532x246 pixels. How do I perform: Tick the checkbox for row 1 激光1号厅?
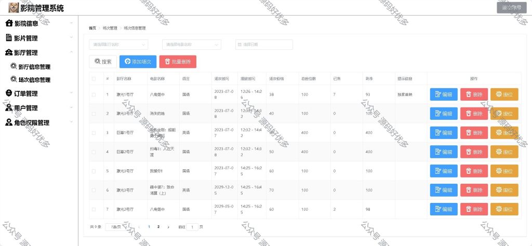94,94
